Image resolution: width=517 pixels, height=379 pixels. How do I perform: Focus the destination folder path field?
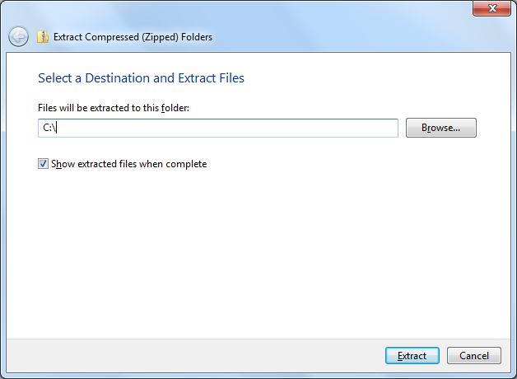coord(218,128)
